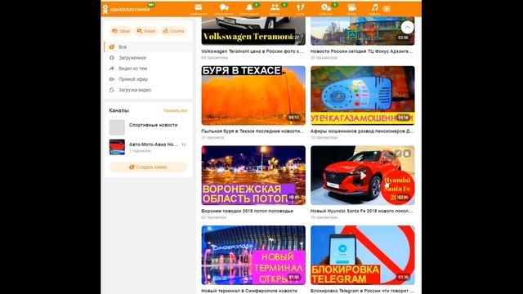Click the scroll-to-top arrow button

click(407, 28)
